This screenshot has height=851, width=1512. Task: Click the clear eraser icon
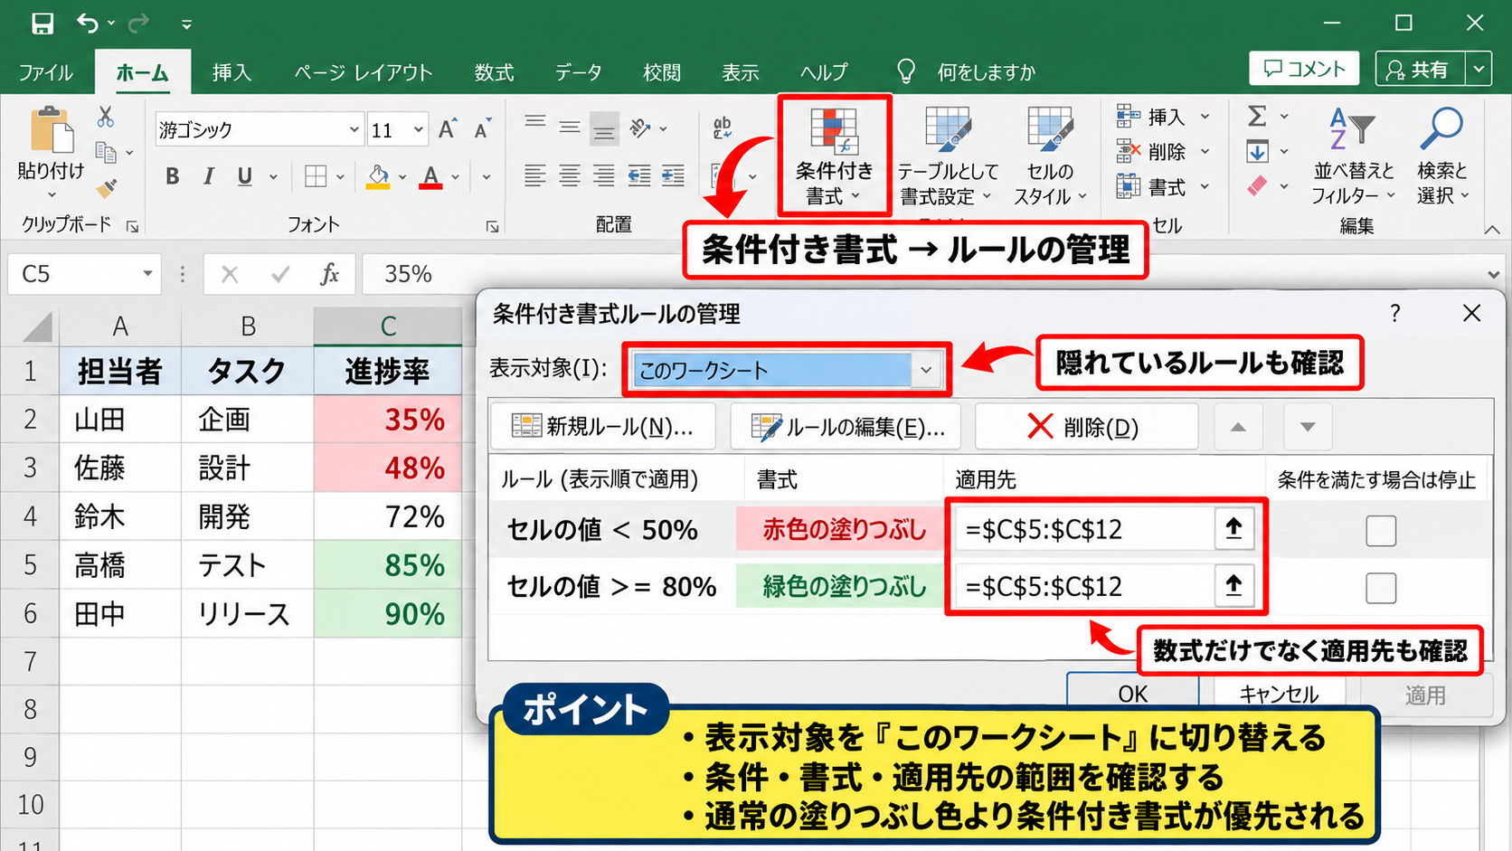[x=1257, y=186]
